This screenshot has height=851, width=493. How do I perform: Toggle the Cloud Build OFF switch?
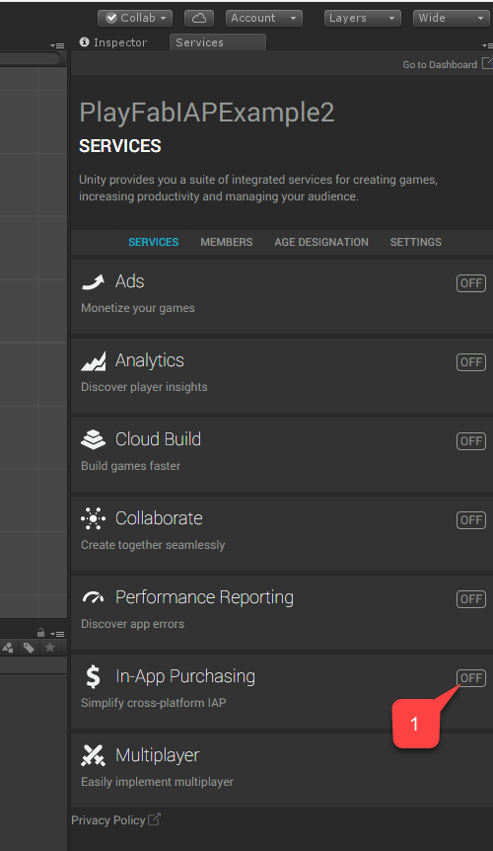(x=470, y=441)
